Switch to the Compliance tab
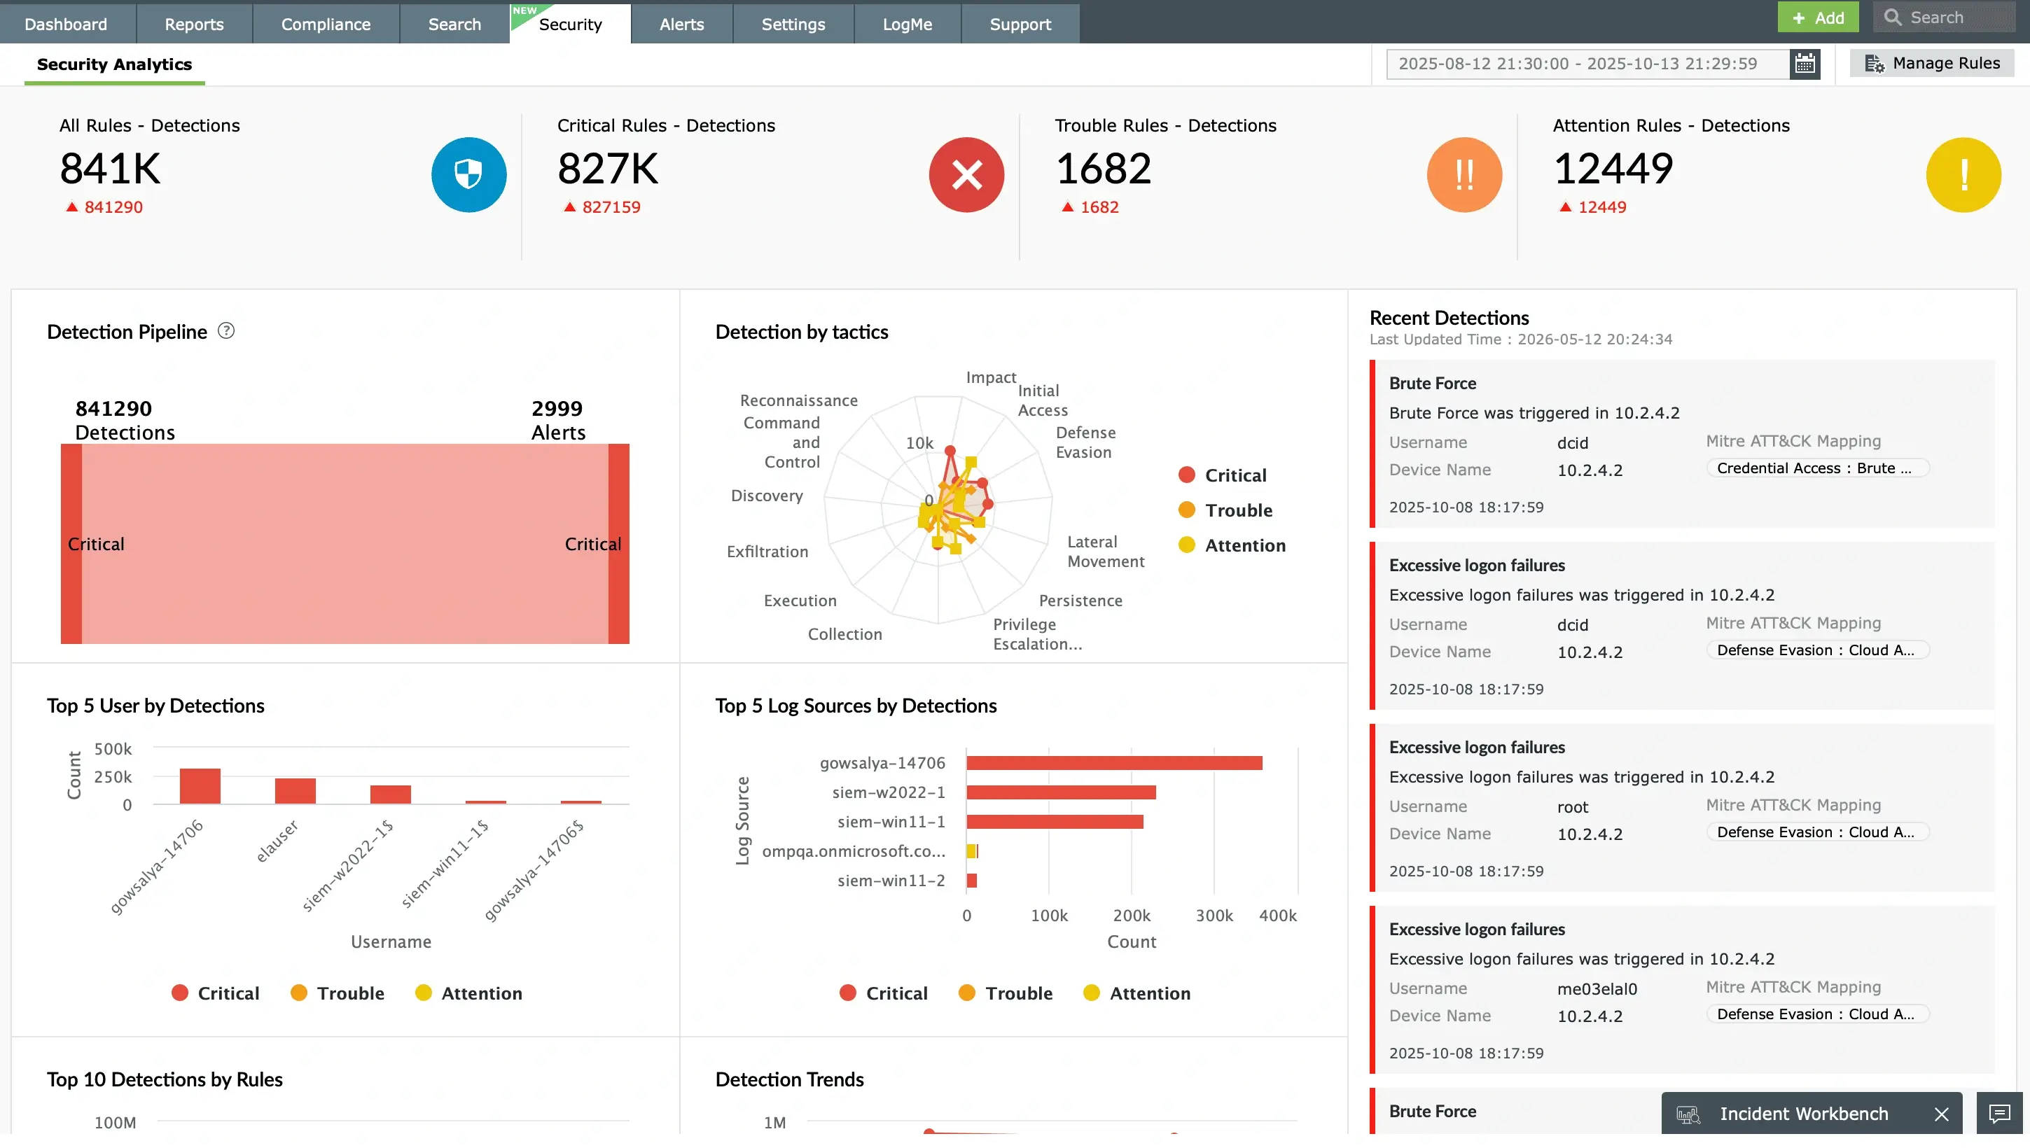This screenshot has width=2030, height=1148. point(326,24)
